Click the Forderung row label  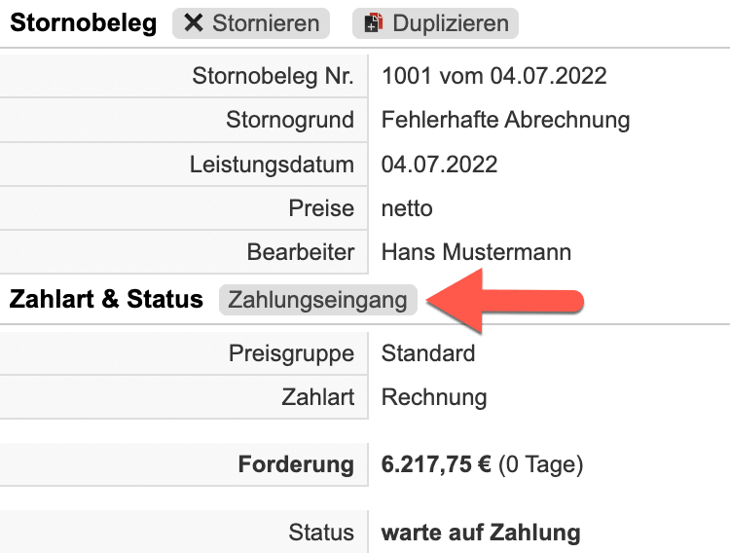click(296, 465)
